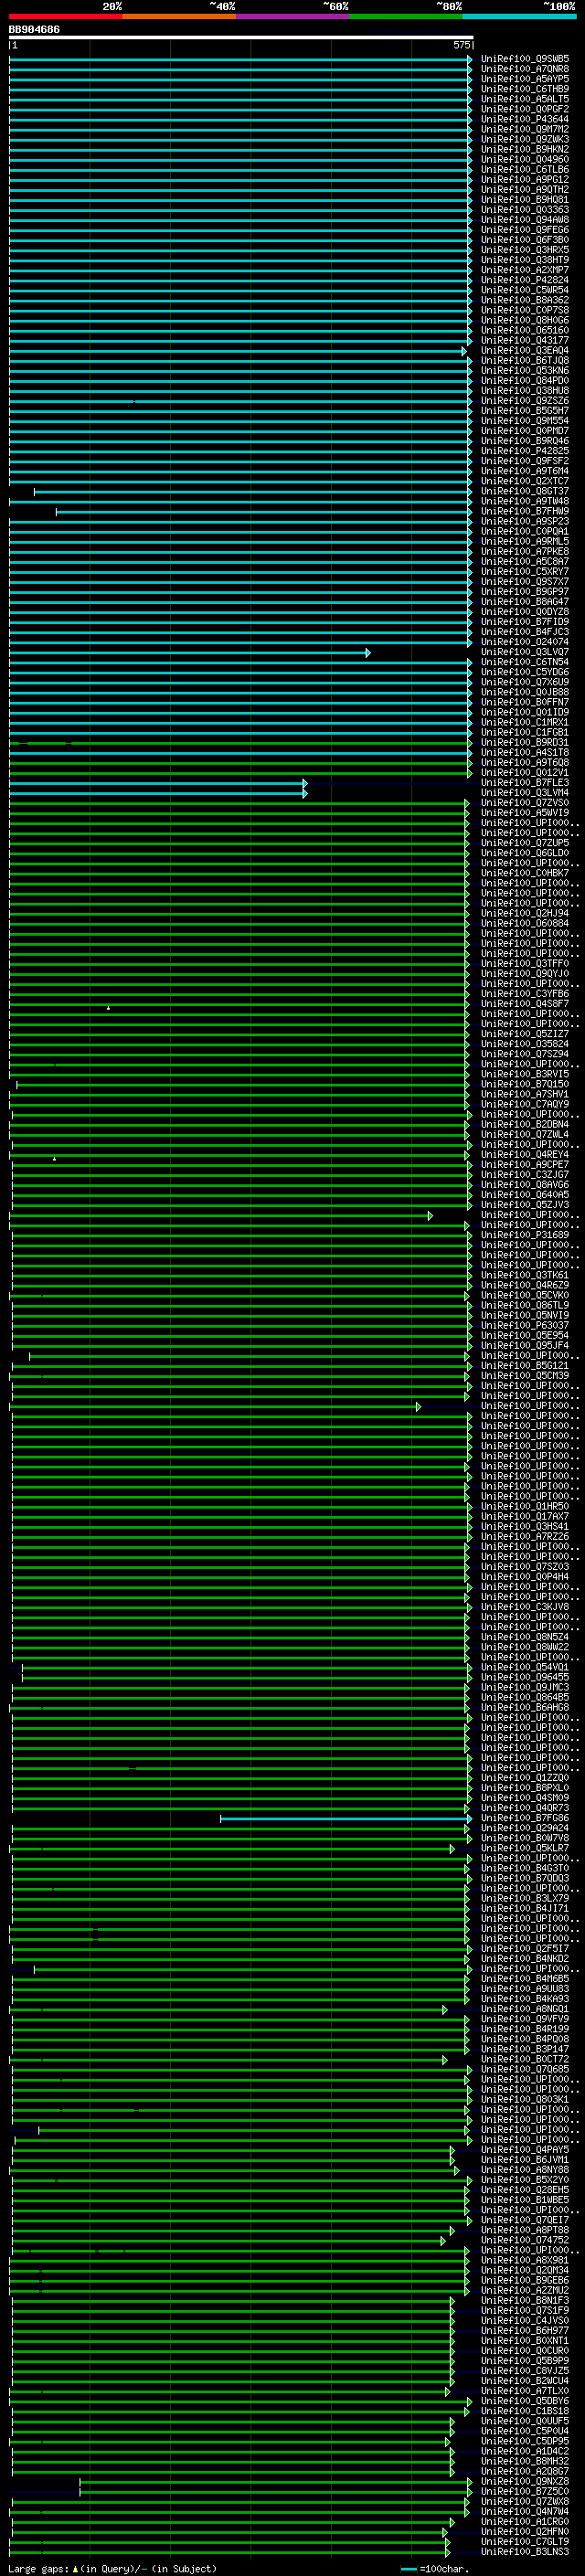The image size is (585, 2576).
Task: Select label UniRef100_A1CRG0
Action: [524, 2521]
